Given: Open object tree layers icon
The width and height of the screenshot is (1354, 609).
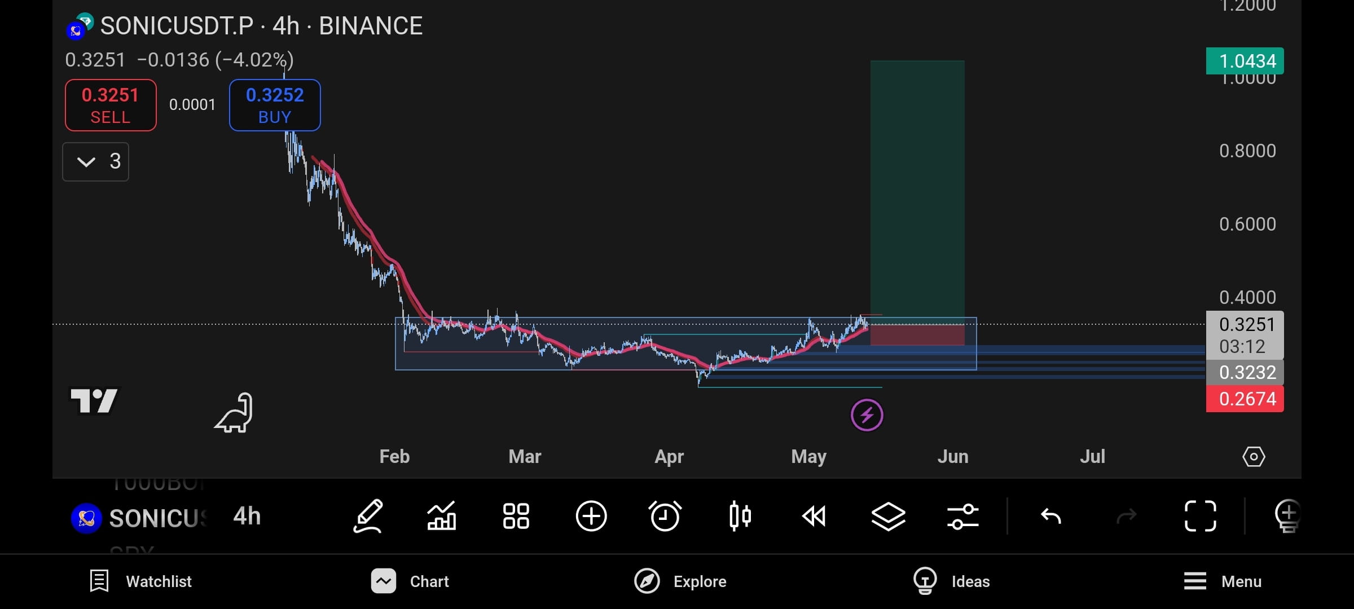Looking at the screenshot, I should pos(889,516).
